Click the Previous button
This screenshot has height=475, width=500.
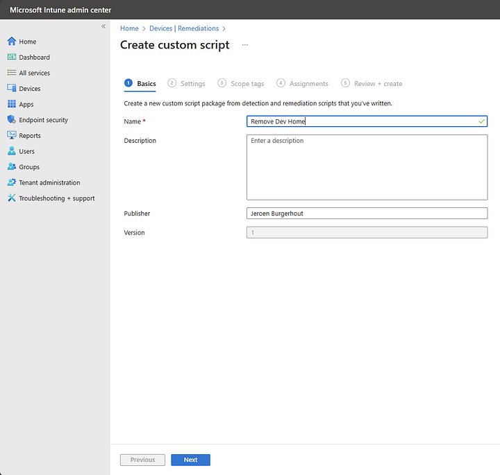pos(142,460)
